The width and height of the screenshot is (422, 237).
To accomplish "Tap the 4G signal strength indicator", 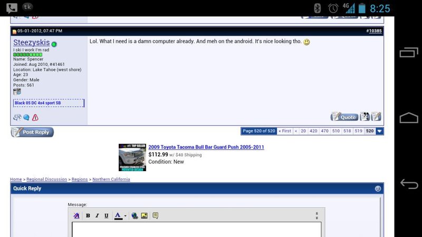I will [x=349, y=8].
